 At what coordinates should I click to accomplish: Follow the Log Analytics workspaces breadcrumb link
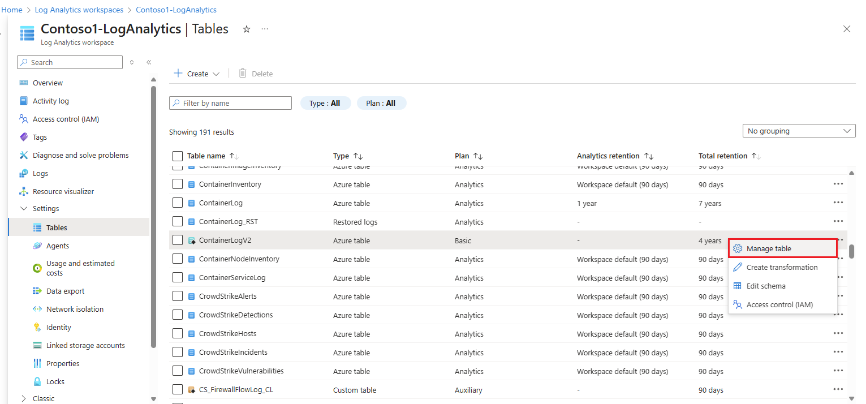79,10
